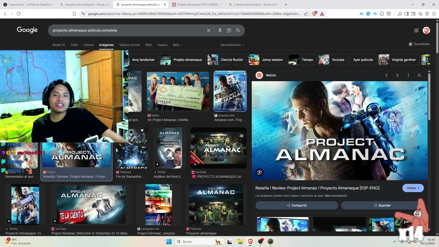Expand the 'Más' search filter dropdown
The width and height of the screenshot is (439, 247).
point(177,45)
